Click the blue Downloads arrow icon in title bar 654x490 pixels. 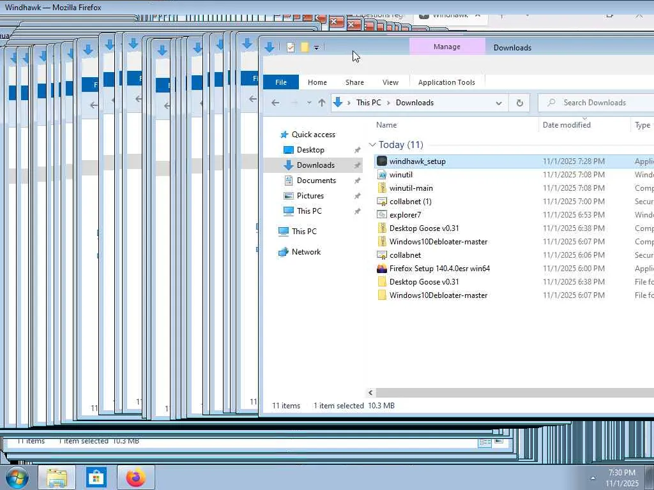click(269, 47)
